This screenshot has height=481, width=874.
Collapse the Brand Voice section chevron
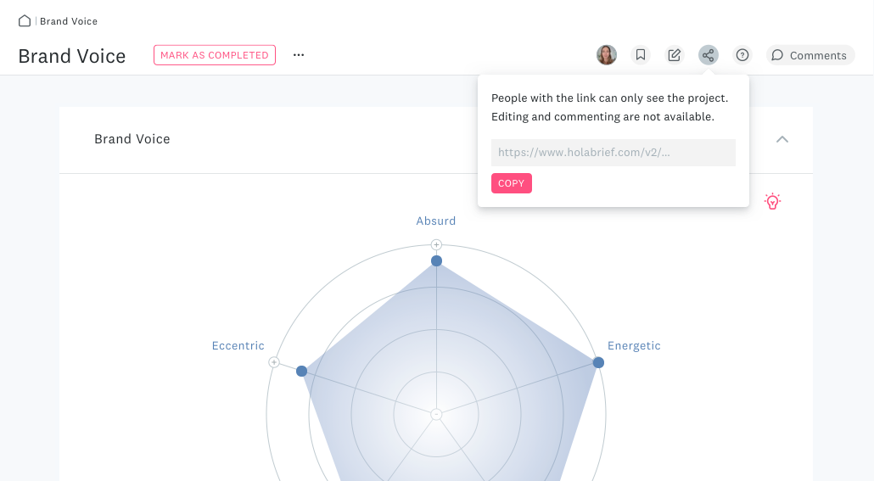pyautogui.click(x=782, y=139)
